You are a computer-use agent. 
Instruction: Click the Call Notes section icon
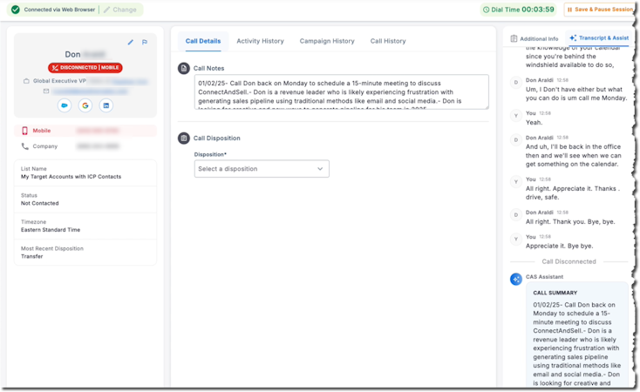184,68
